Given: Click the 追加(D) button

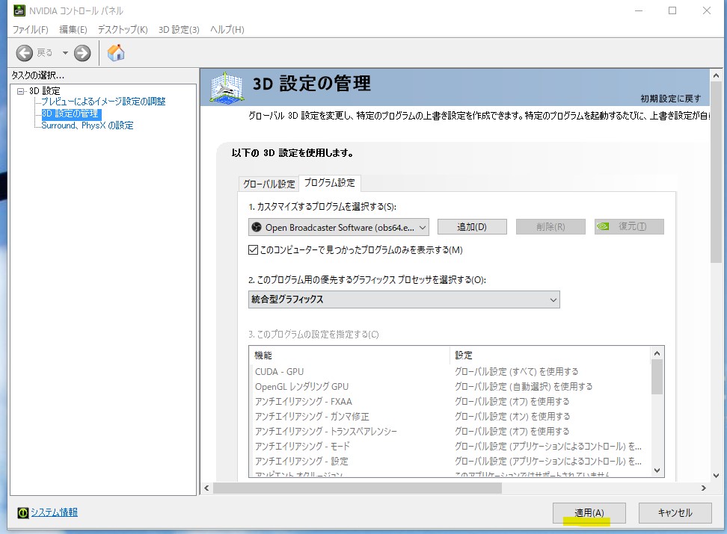Looking at the screenshot, I should (471, 227).
